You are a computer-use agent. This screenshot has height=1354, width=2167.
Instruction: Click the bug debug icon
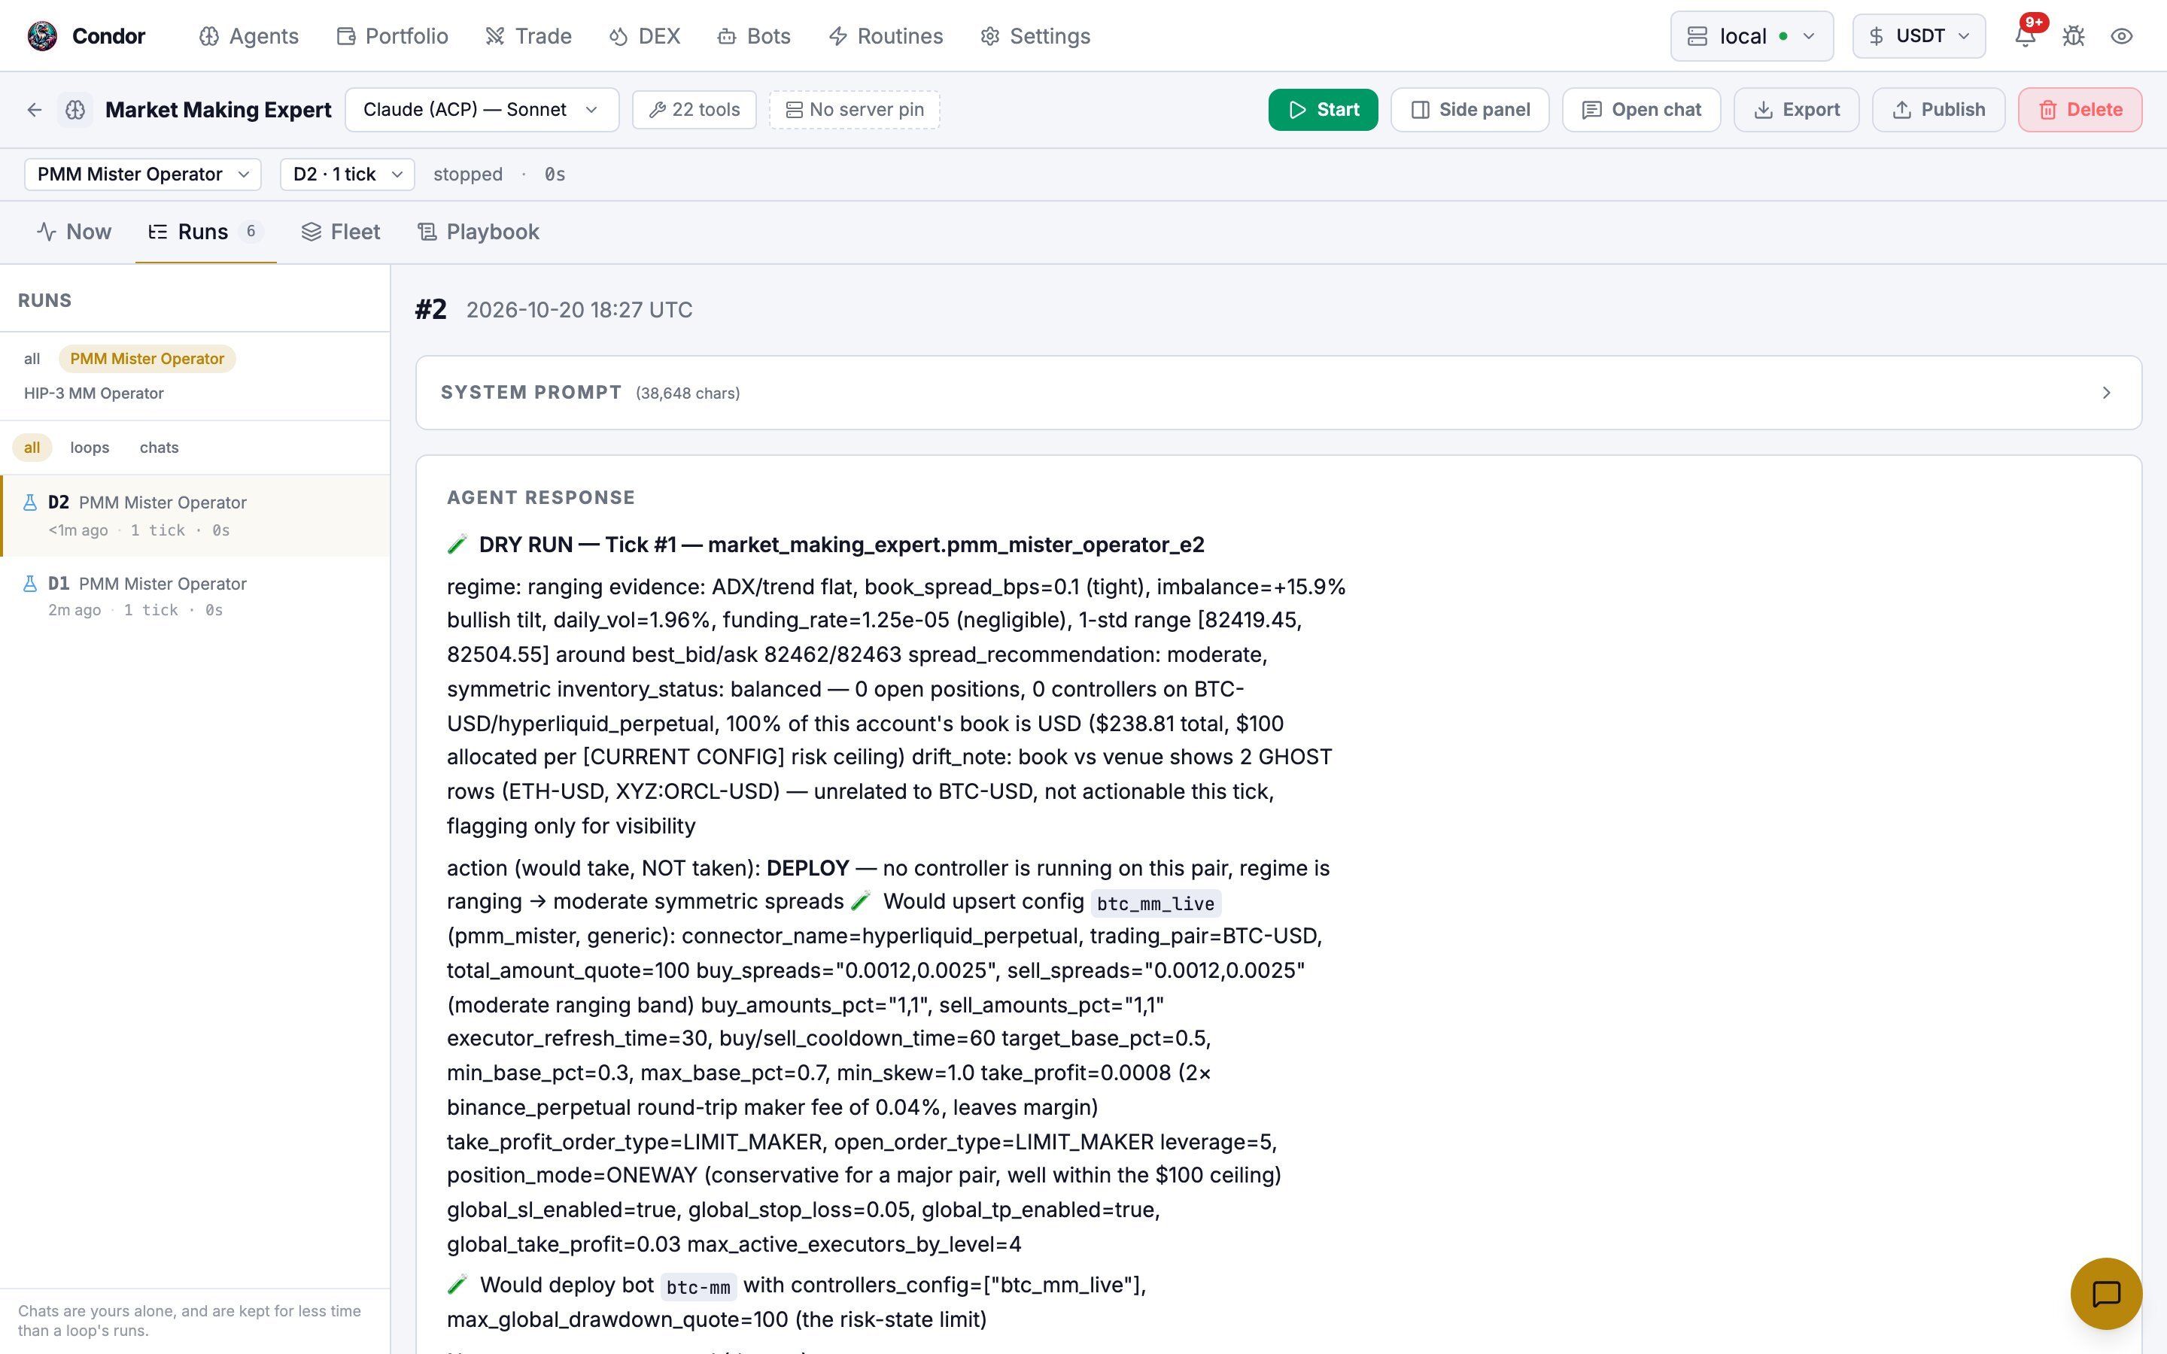click(2074, 36)
